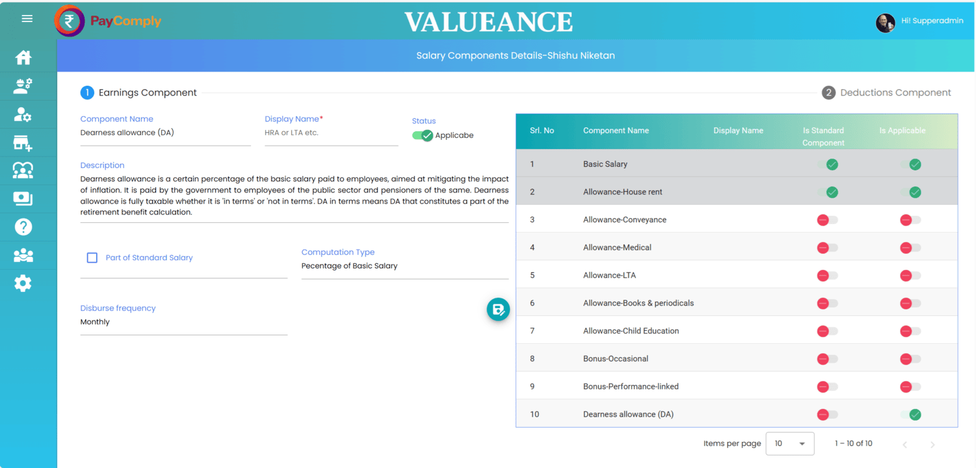
Task: Go to the Home sidebar icon
Action: [23, 57]
